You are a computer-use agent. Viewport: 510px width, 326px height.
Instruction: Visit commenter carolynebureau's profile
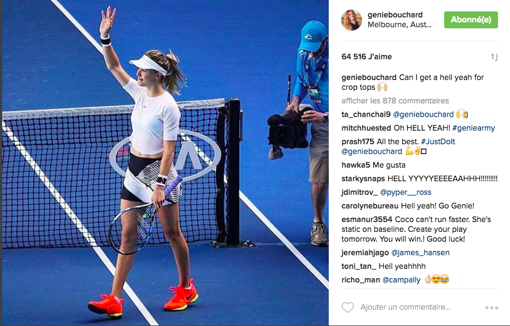pos(370,206)
